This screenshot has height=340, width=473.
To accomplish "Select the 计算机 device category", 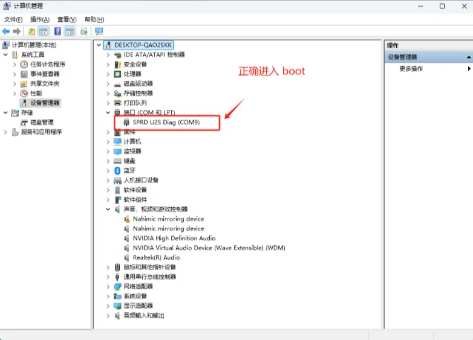I will pyautogui.click(x=132, y=141).
